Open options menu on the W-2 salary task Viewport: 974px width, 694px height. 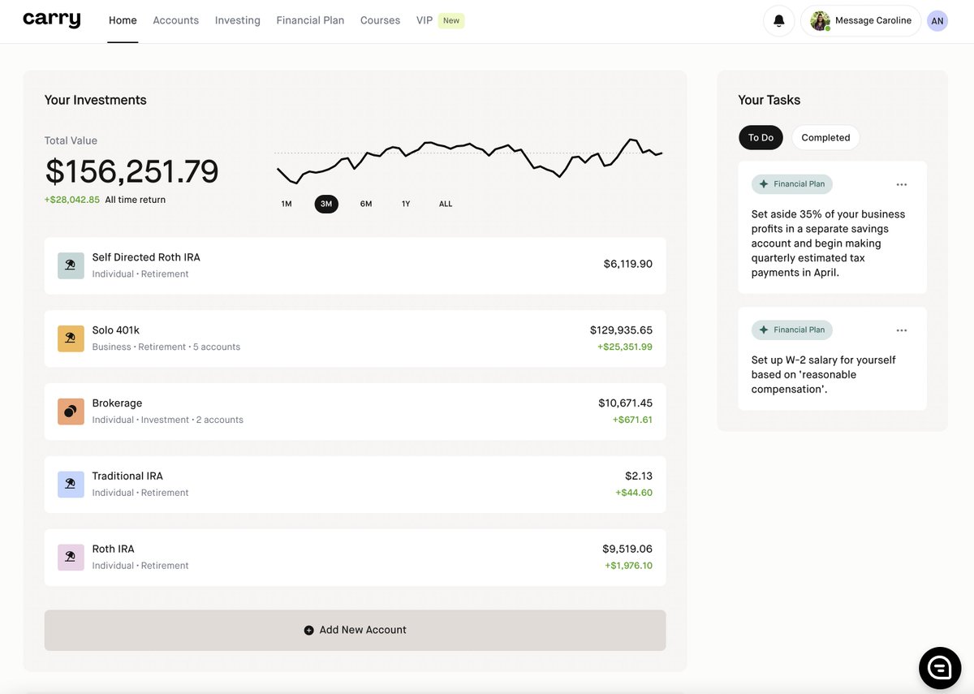click(x=901, y=330)
